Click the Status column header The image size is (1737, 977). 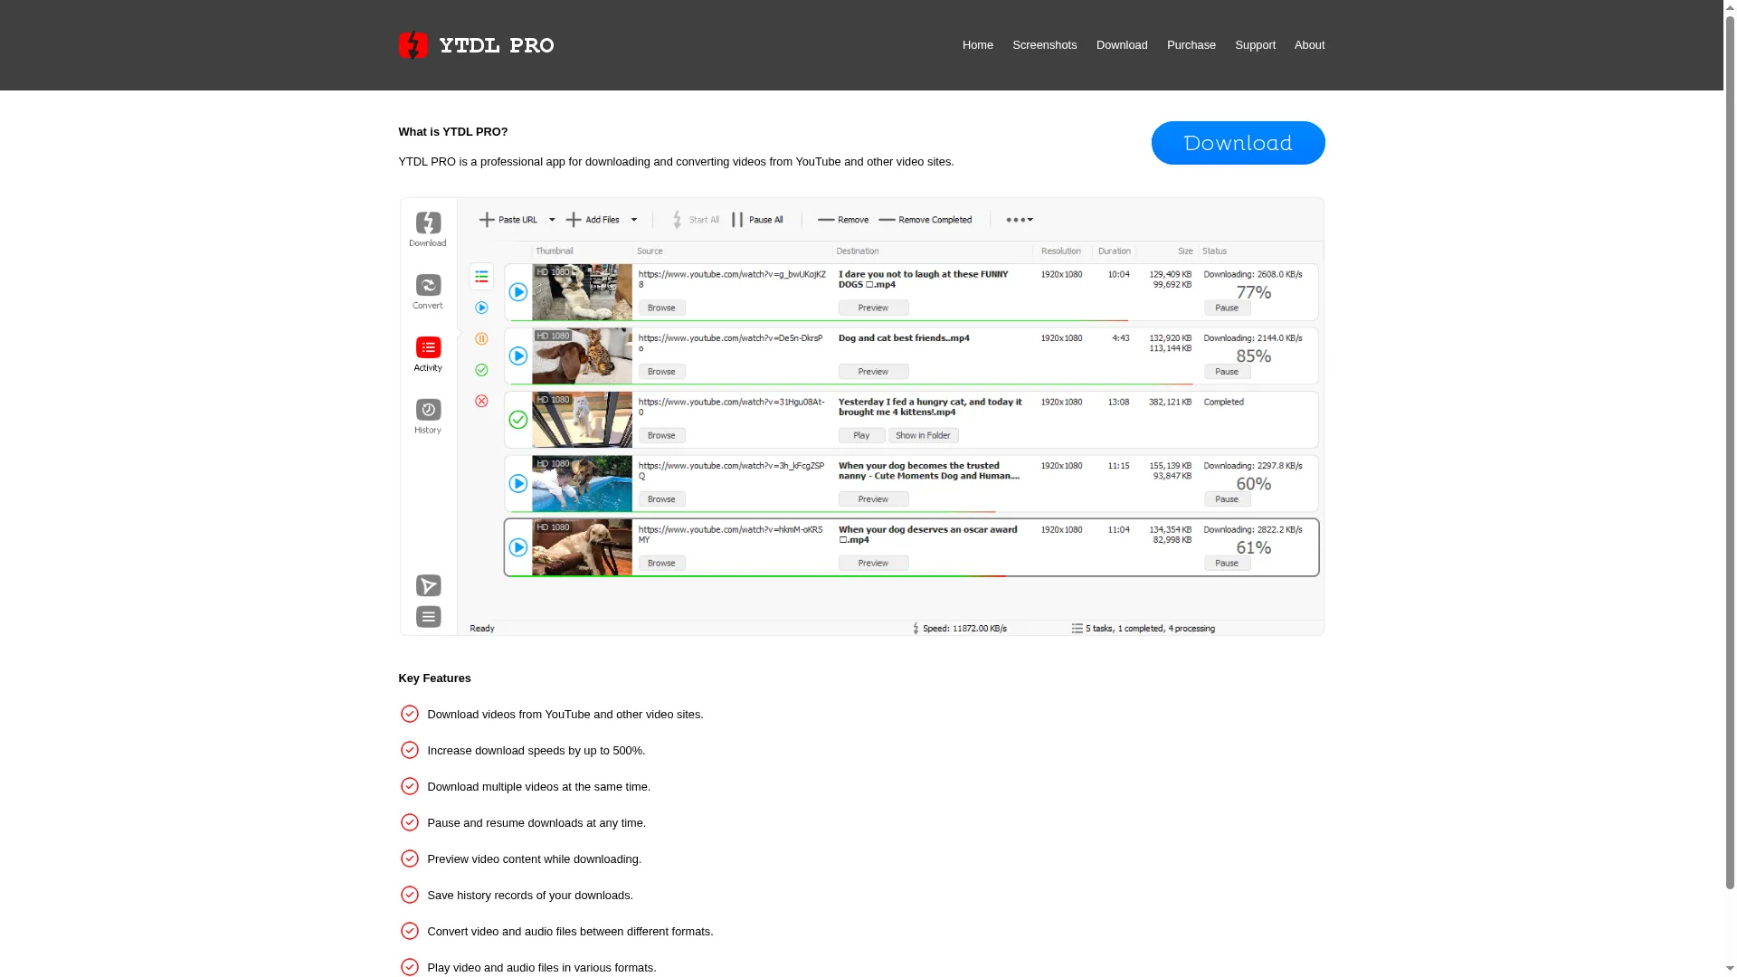[x=1214, y=251]
